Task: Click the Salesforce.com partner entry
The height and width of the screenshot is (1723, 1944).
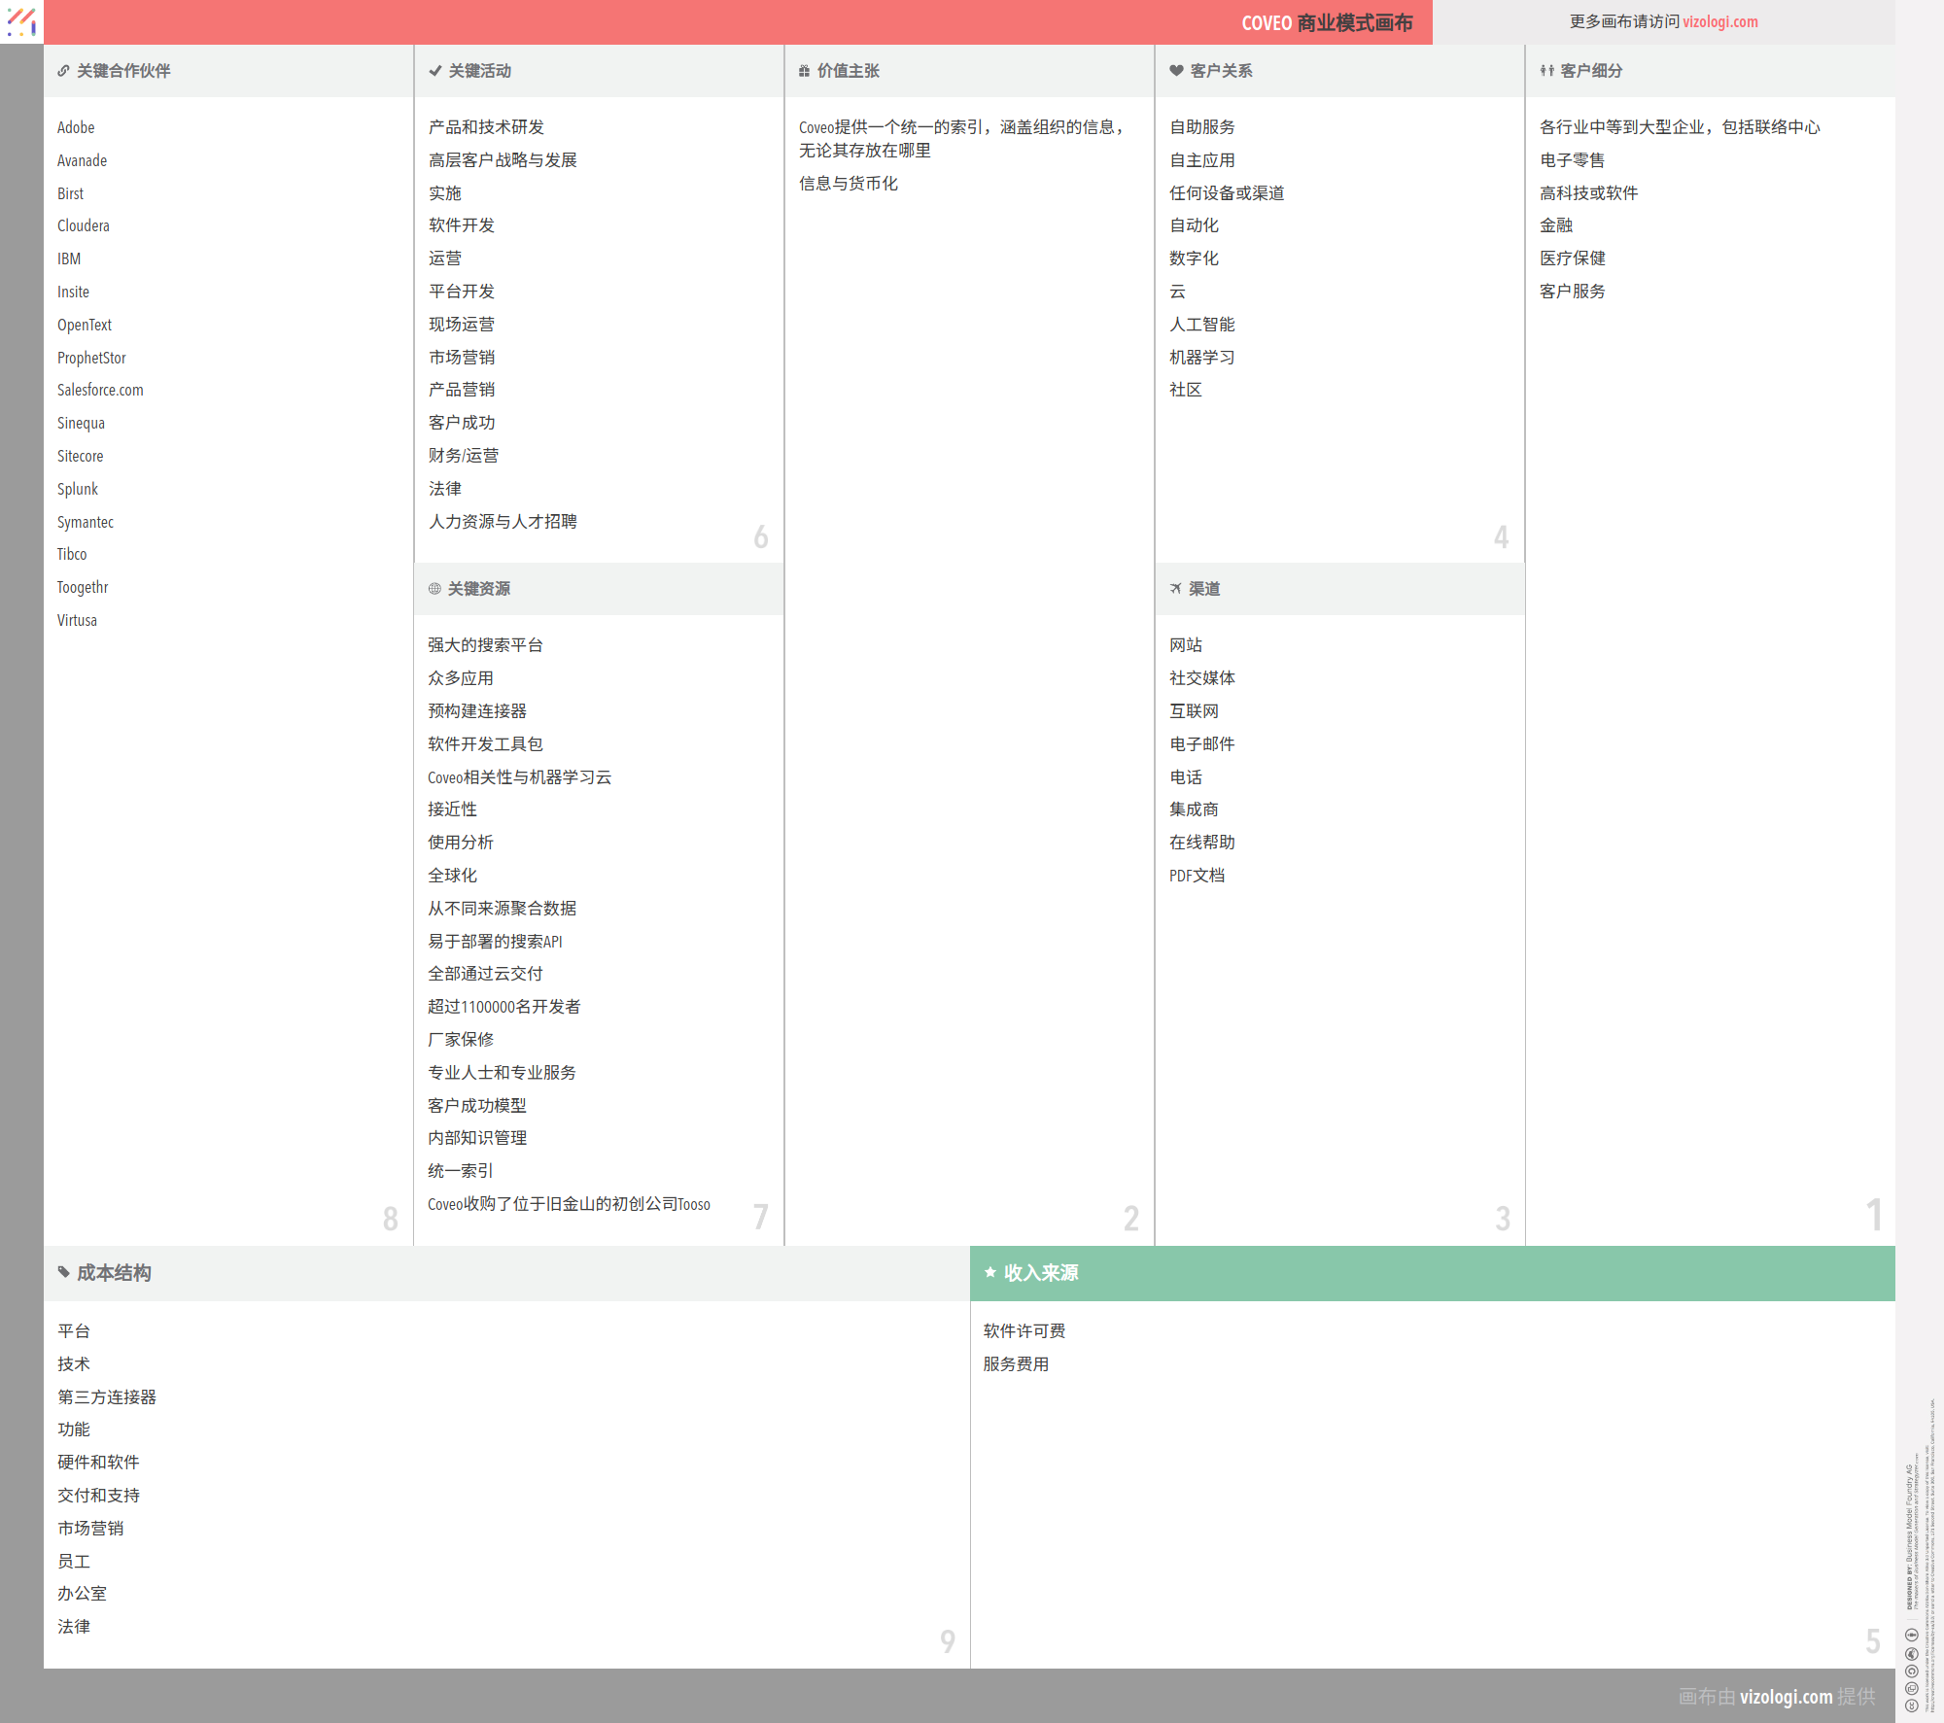Action: (100, 390)
